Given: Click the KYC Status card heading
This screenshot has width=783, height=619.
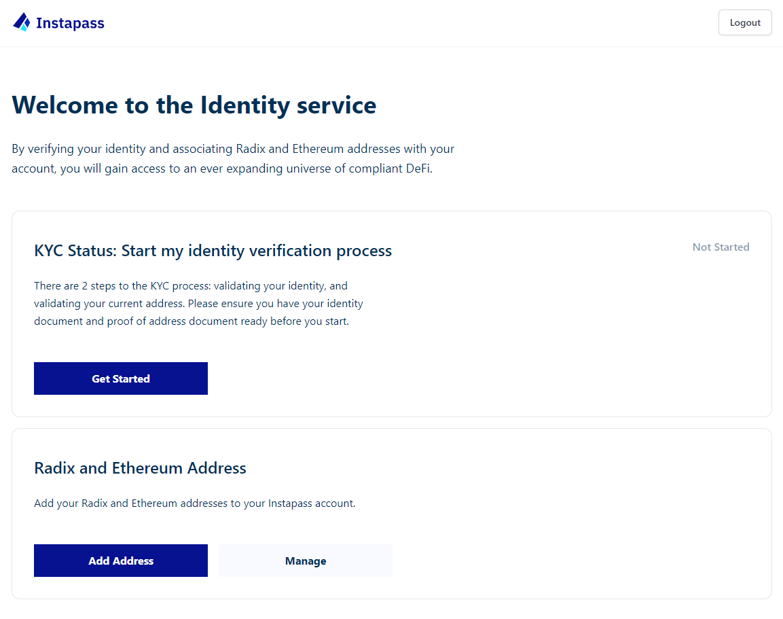Looking at the screenshot, I should pyautogui.click(x=213, y=250).
